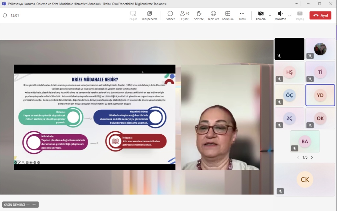This screenshot has width=337, height=211.
Task: Toggle the Mikrofon mute state
Action: click(280, 15)
